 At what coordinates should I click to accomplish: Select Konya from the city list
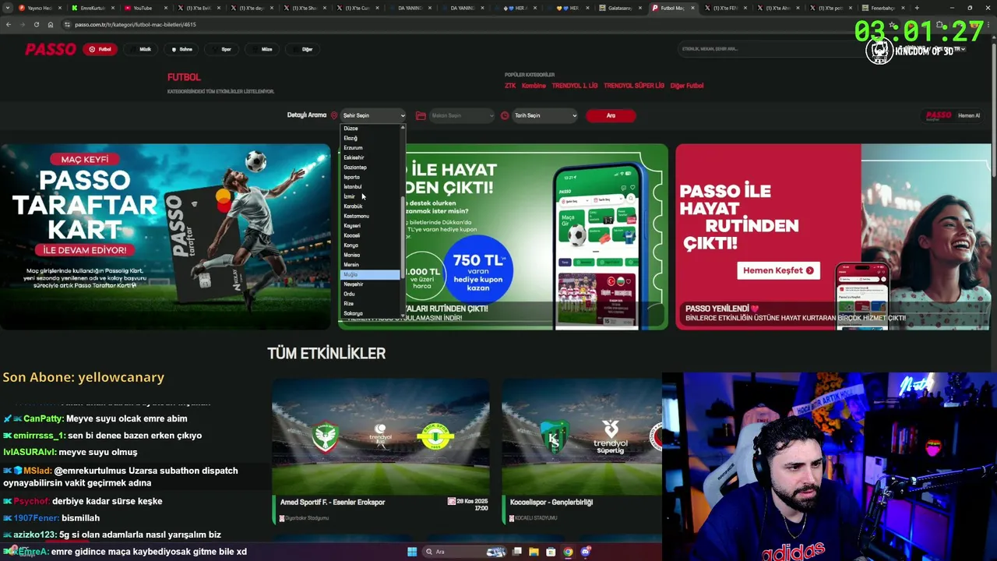coord(371,245)
